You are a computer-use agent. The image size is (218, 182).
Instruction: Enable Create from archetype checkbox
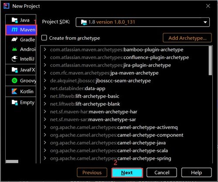tap(44, 38)
